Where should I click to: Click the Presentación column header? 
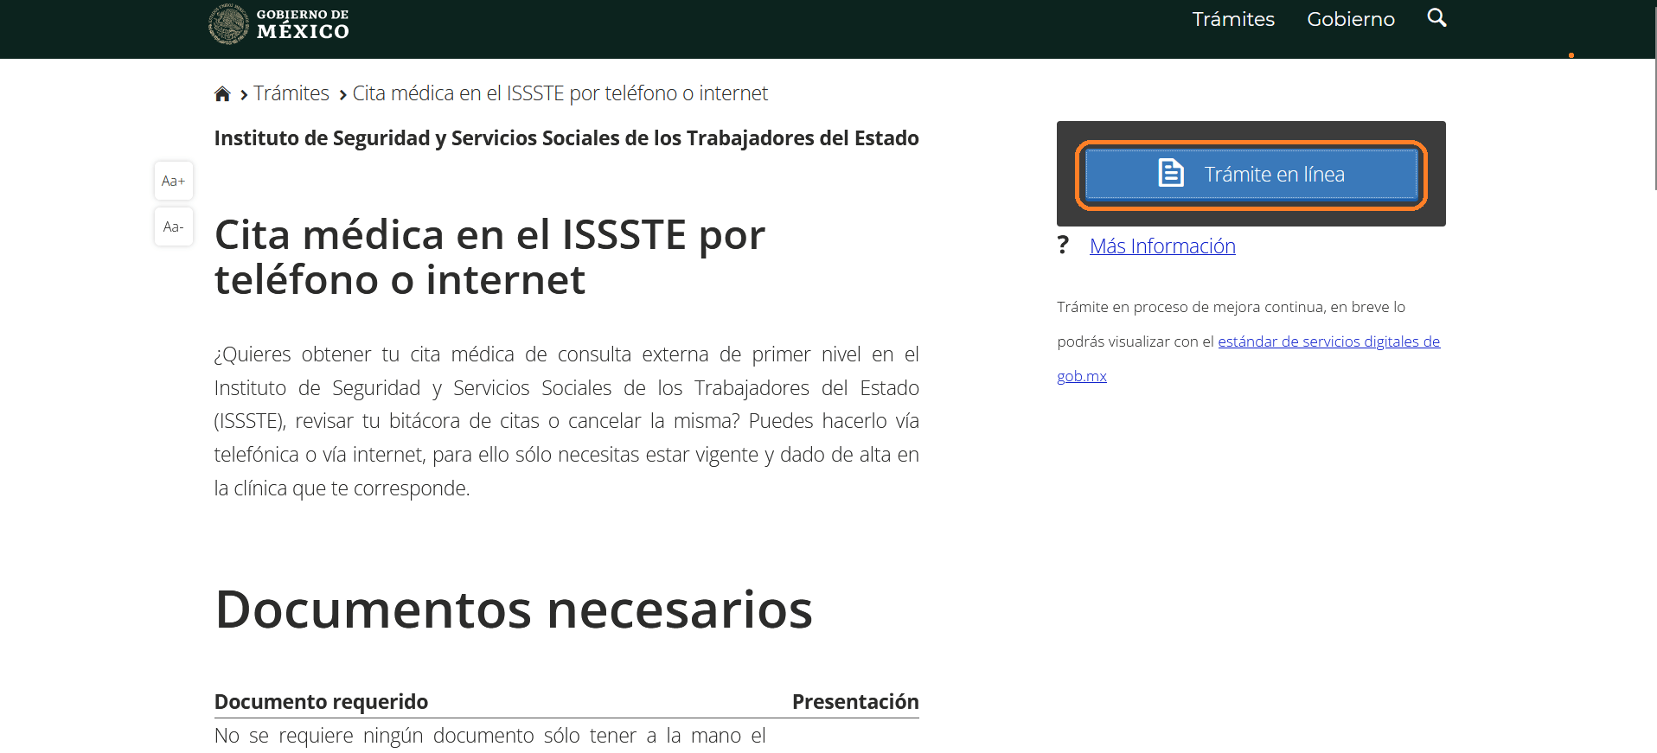click(x=855, y=702)
